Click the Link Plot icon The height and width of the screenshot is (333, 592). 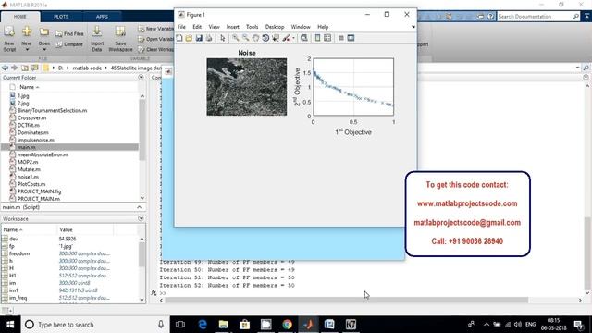(304, 38)
